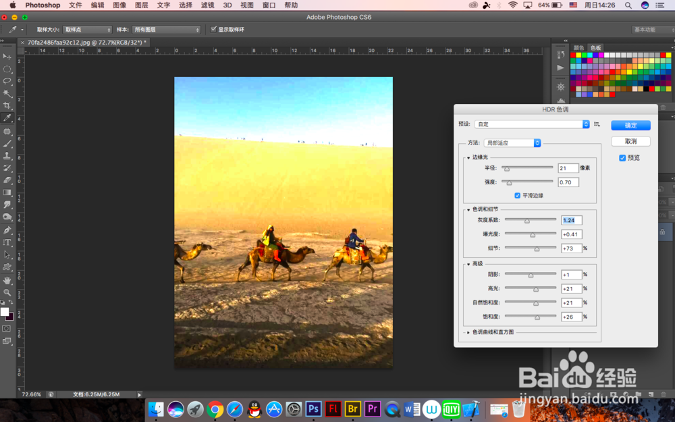
Task: Click the 细节 value field
Action: click(x=572, y=248)
